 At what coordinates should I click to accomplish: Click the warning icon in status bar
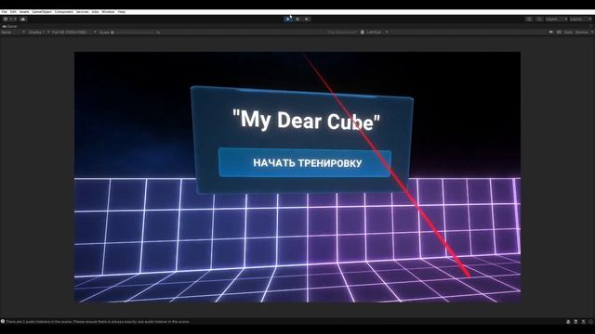click(x=3, y=322)
